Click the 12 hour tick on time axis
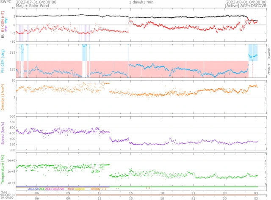Screen dimensions: 271x200 coord(100,197)
